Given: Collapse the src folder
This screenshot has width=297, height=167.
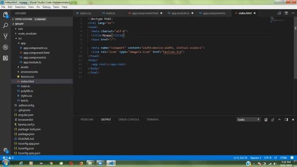Looking at the screenshot, I should click(x=42, y=39).
